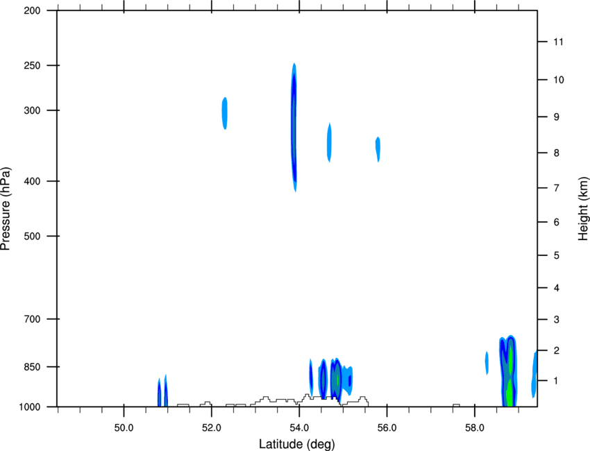Viewport: 590px width, 451px height.
Task: Click the 200 hPa pressure label
Action: point(32,10)
